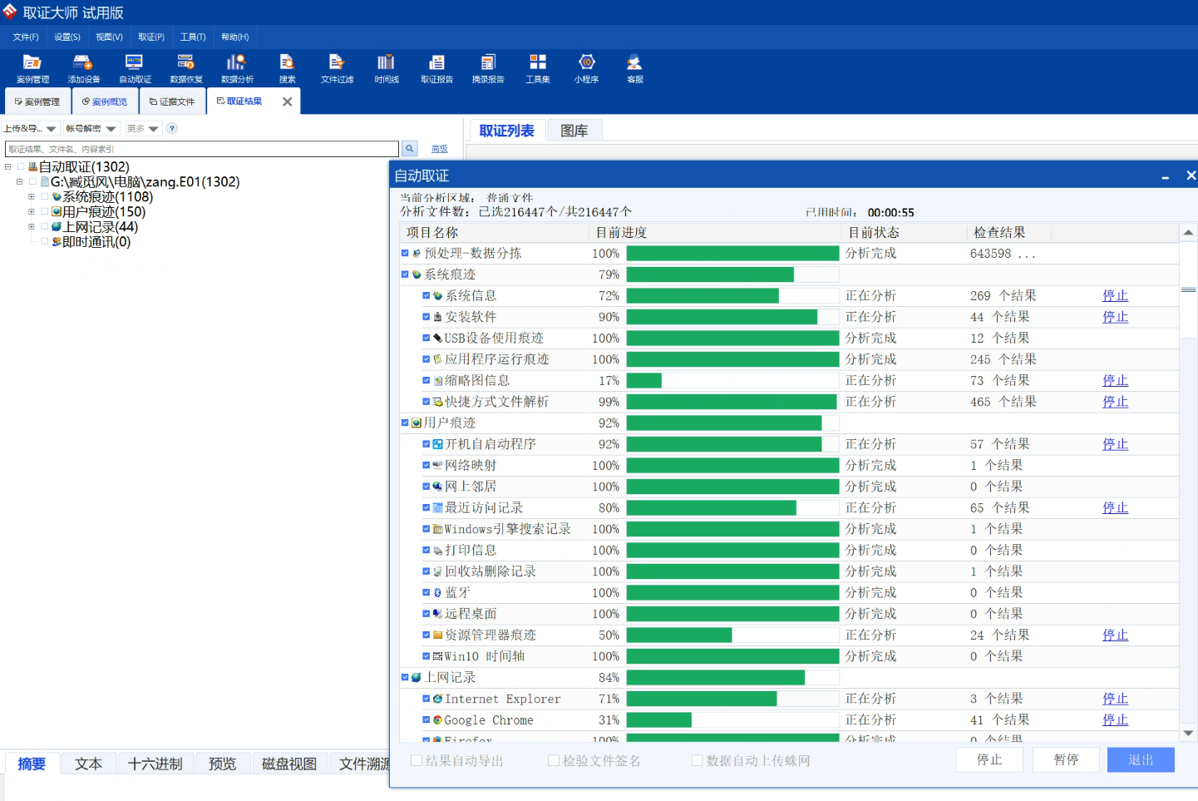The height and width of the screenshot is (801, 1198).
Task: Open the 更多 dropdown
Action: pyautogui.click(x=142, y=128)
